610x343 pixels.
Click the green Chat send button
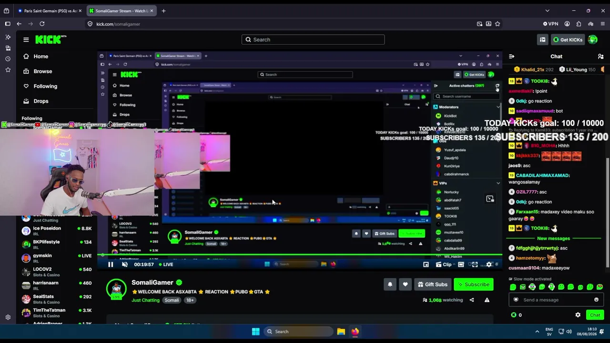pyautogui.click(x=595, y=315)
